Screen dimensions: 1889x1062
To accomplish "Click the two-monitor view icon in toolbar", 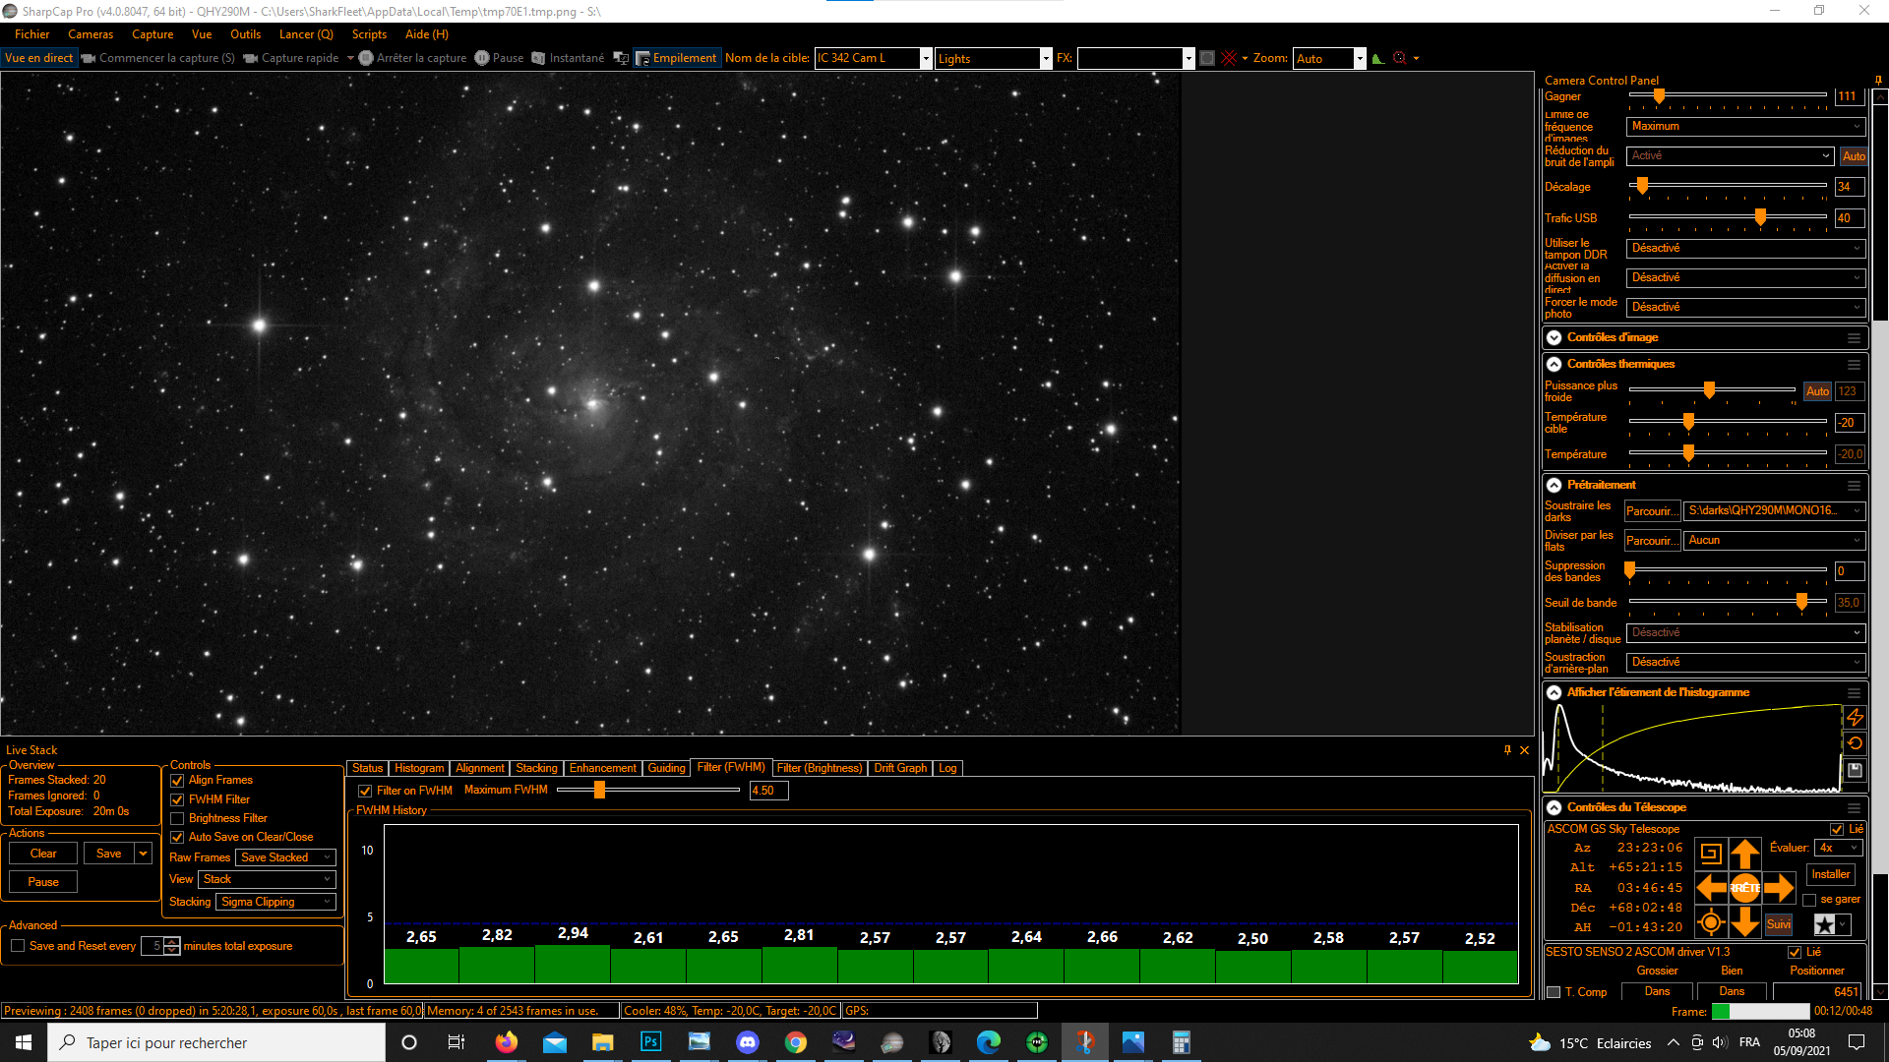I will point(621,58).
